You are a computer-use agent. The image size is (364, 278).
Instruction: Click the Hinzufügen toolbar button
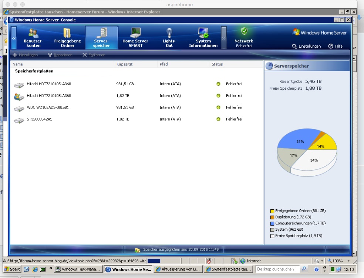coord(25,55)
